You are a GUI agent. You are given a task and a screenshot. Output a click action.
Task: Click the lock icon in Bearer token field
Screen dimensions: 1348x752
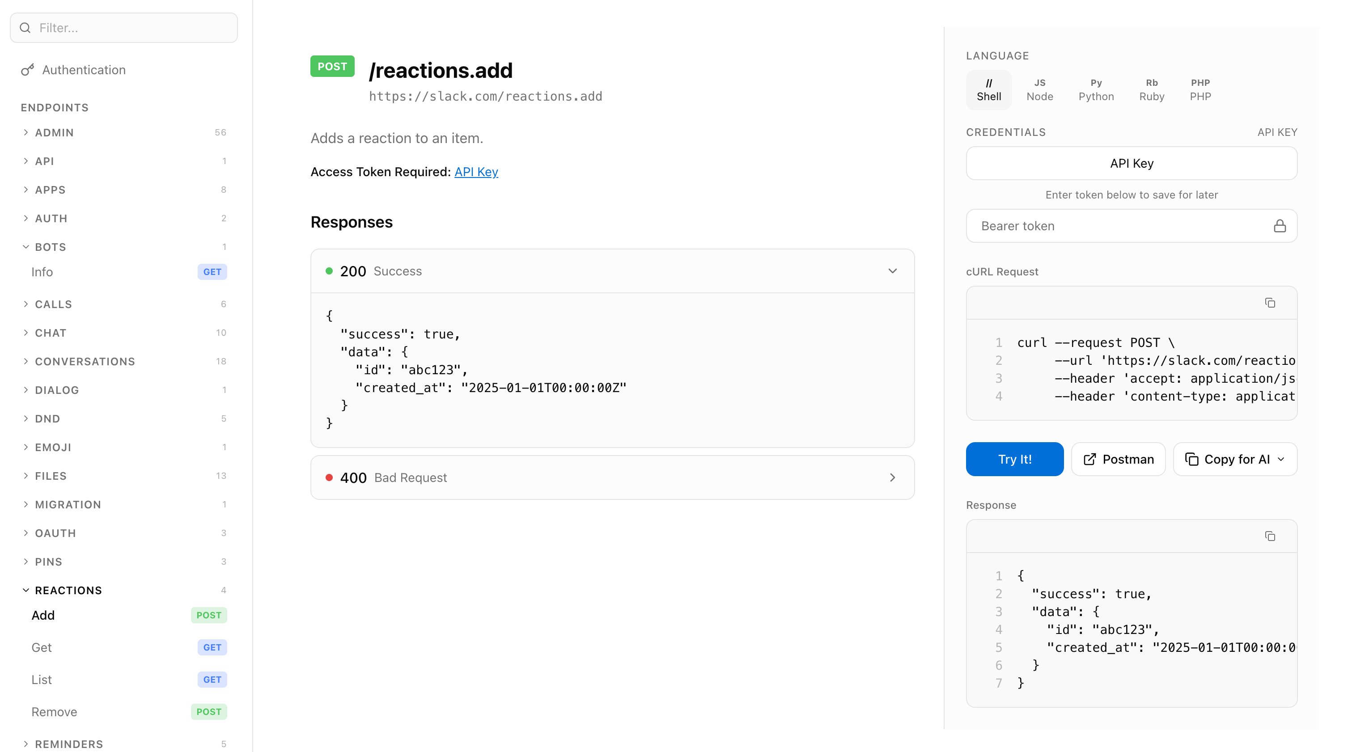1280,226
